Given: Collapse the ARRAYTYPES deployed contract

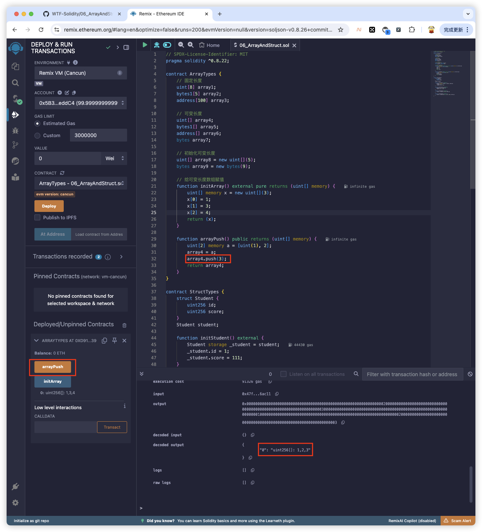Looking at the screenshot, I should point(36,341).
